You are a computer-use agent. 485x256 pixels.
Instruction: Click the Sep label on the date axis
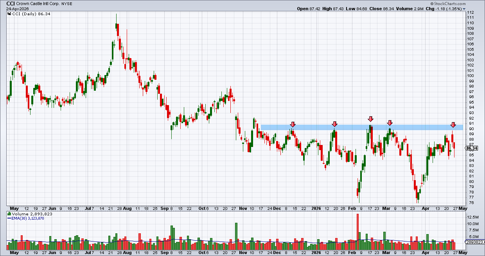(x=165, y=209)
